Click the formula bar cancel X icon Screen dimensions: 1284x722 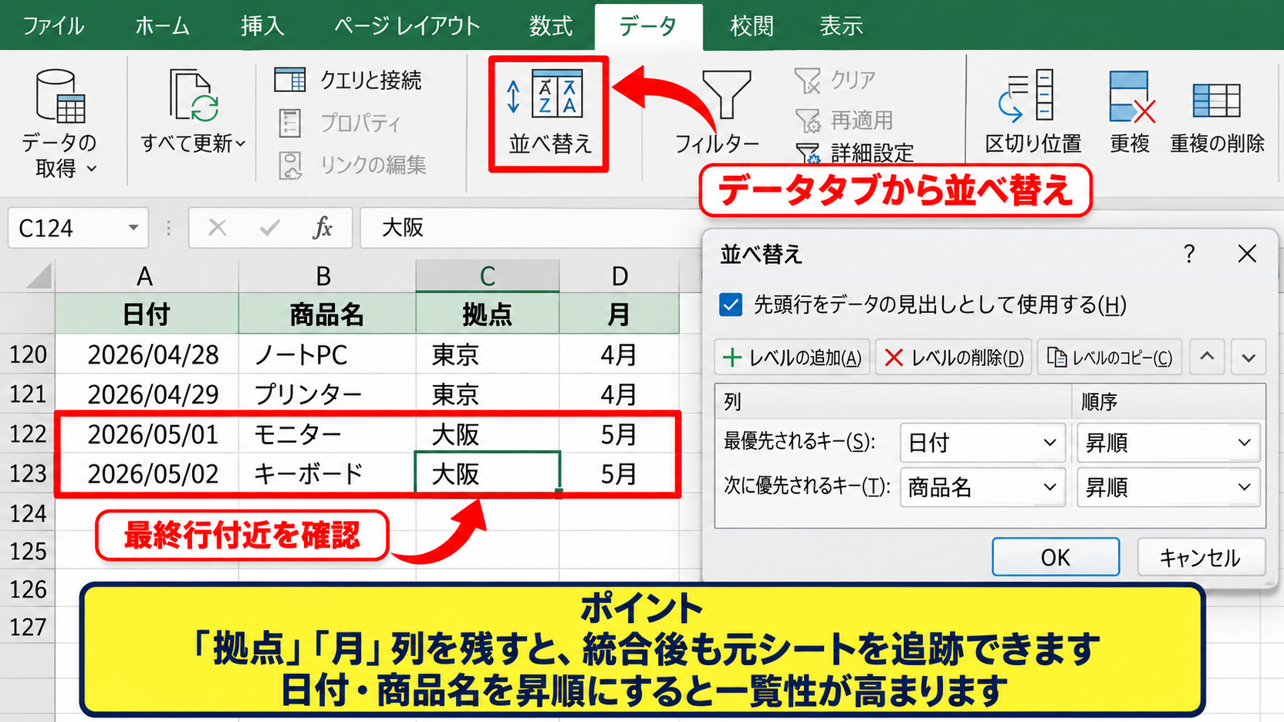217,228
